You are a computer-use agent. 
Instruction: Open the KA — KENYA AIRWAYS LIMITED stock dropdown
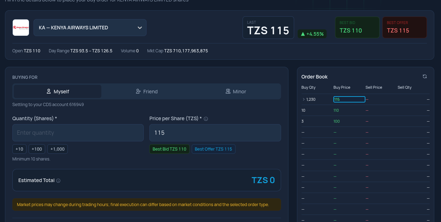[90, 28]
